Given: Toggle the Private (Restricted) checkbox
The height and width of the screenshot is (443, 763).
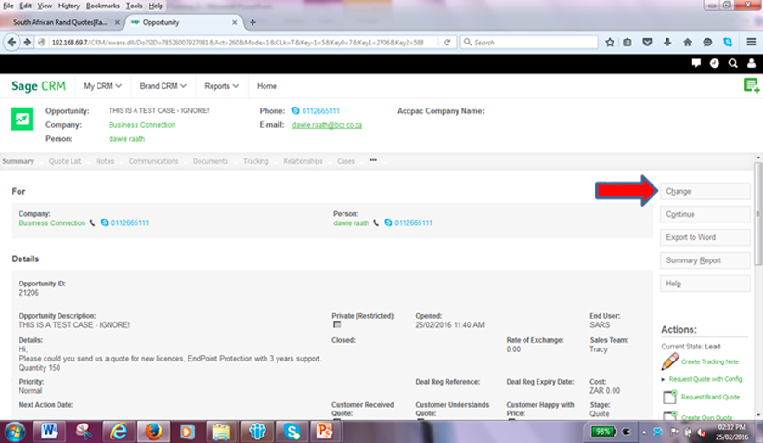Looking at the screenshot, I should click(x=337, y=324).
